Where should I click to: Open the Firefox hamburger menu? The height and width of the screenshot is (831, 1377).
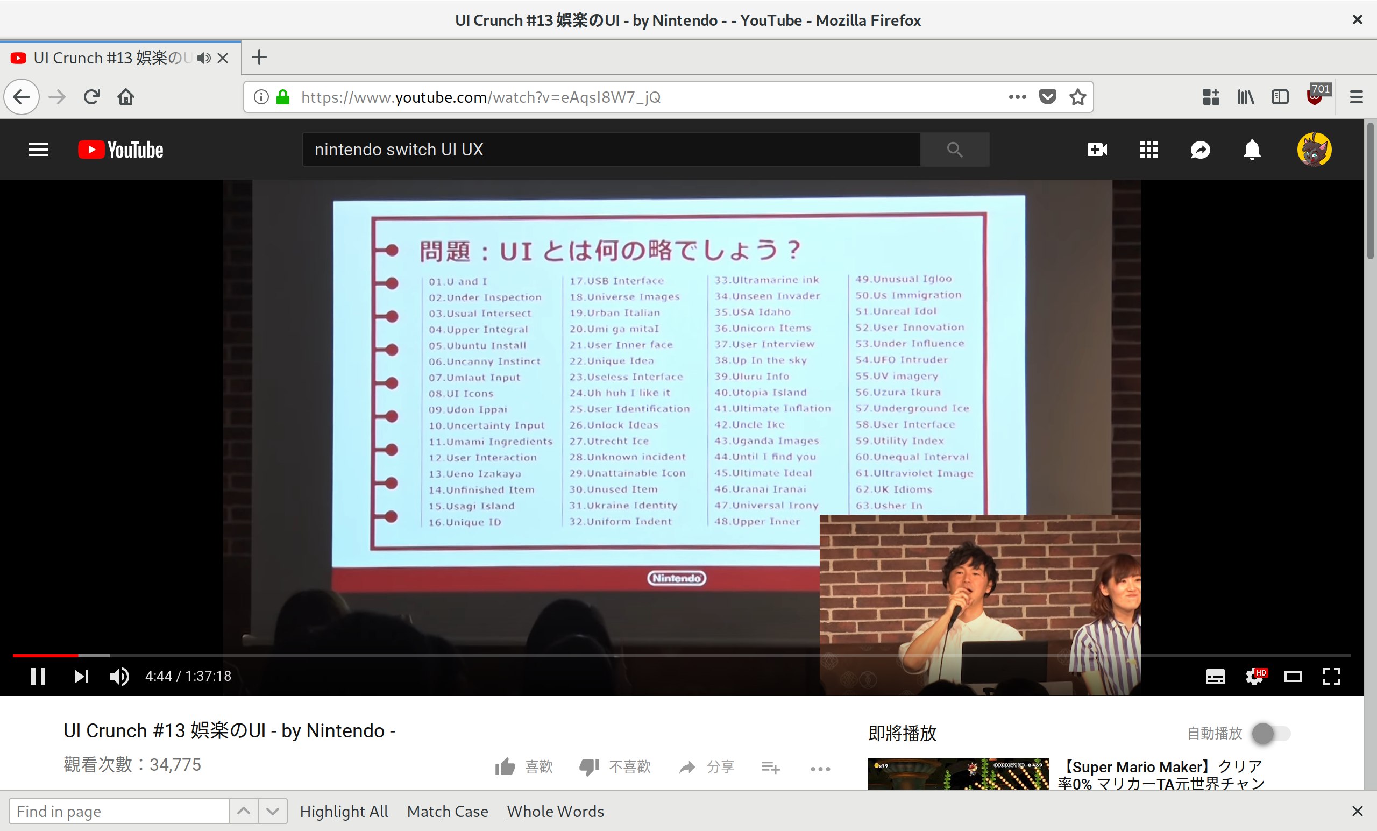(x=1357, y=97)
